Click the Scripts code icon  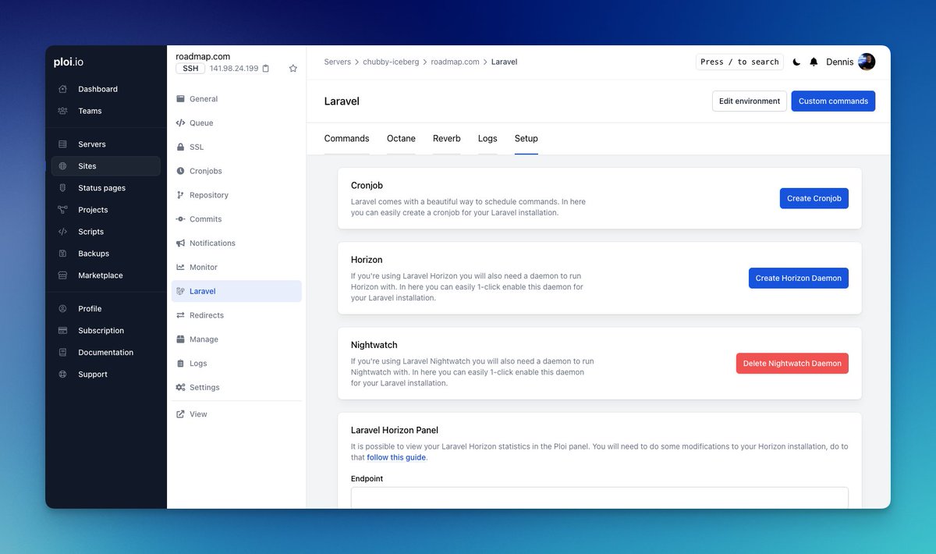(62, 232)
